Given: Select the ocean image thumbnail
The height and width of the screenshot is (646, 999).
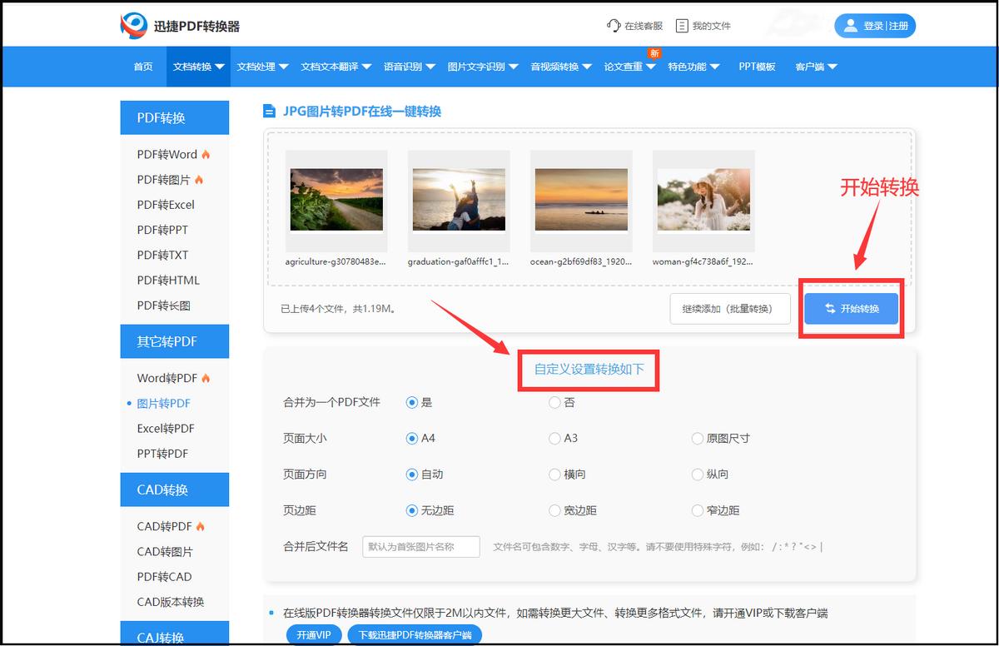Looking at the screenshot, I should tap(581, 200).
